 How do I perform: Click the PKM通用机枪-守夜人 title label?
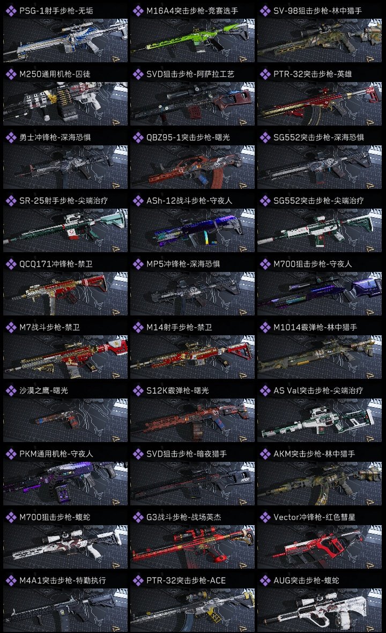tap(56, 454)
